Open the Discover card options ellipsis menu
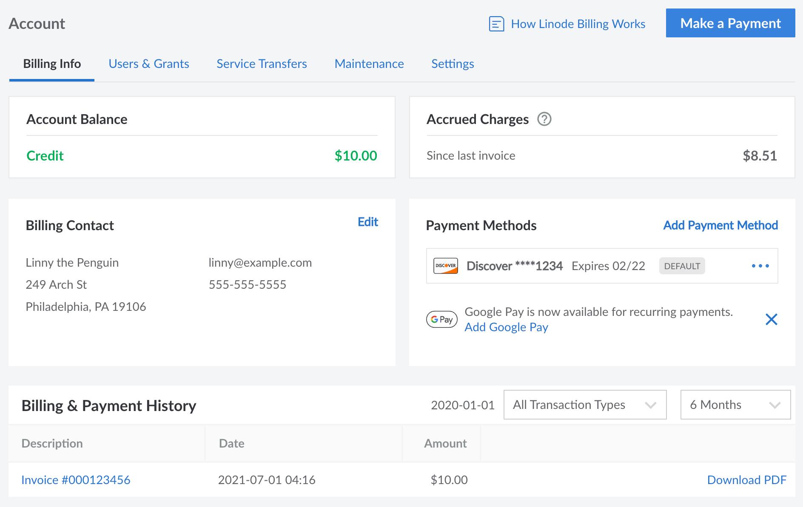Screen dimensions: 803x507 [x=760, y=265]
